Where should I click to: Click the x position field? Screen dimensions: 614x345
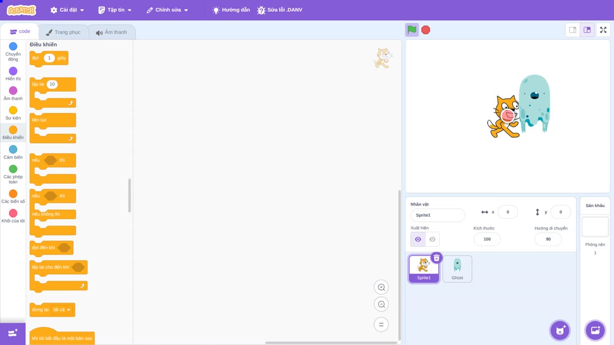point(507,212)
